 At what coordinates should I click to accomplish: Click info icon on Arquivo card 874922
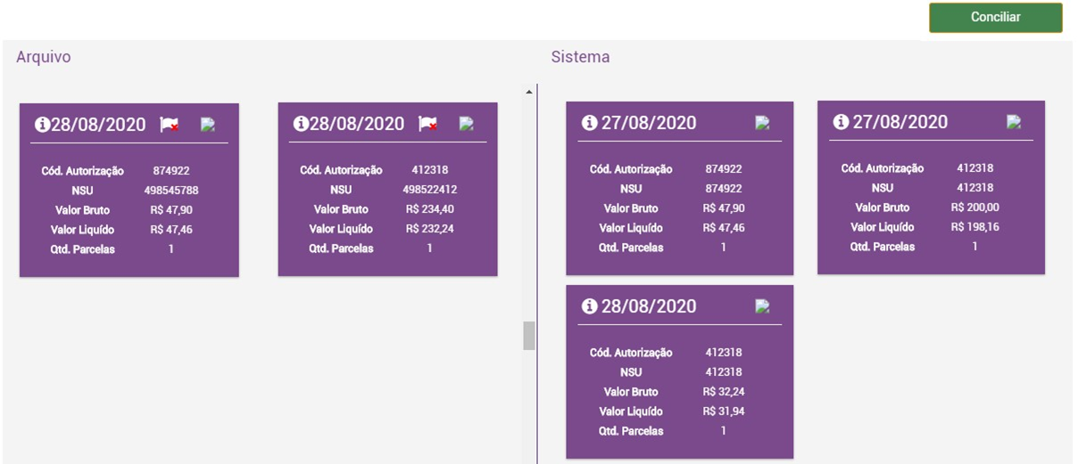pos(42,125)
